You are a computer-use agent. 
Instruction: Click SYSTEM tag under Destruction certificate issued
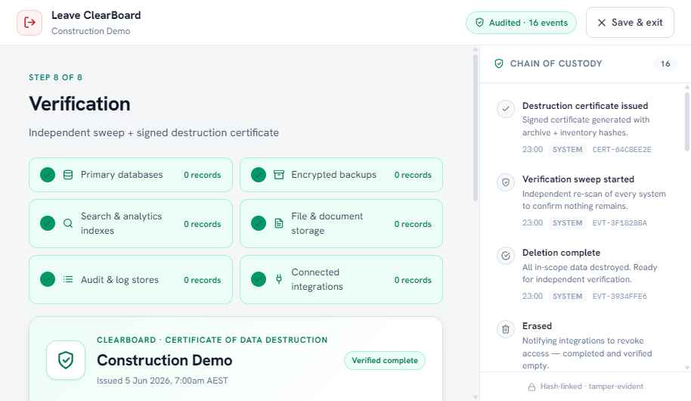[x=568, y=150]
